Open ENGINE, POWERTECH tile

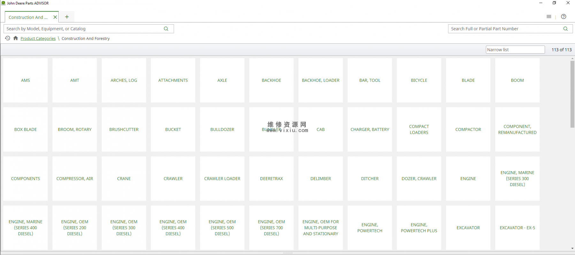pyautogui.click(x=370, y=228)
